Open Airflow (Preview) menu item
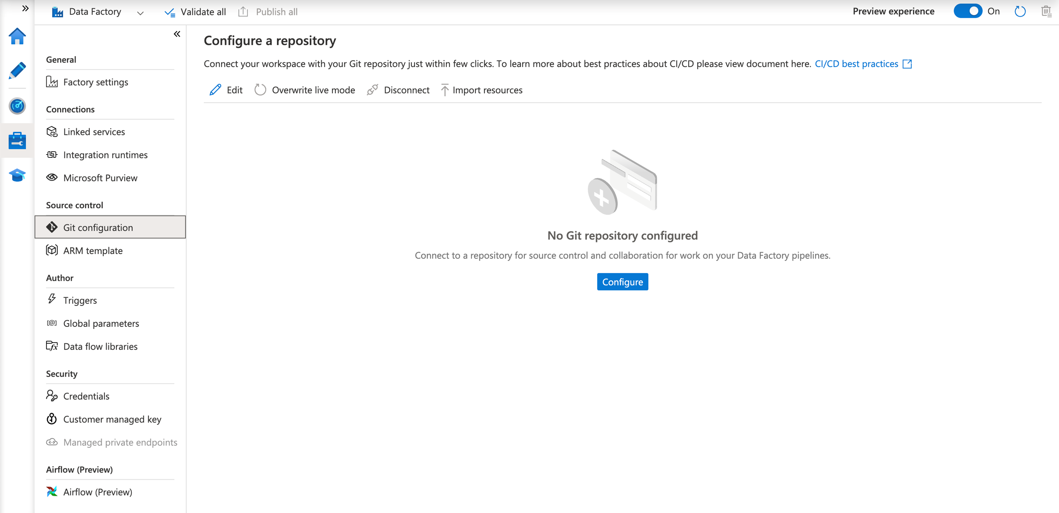Image resolution: width=1059 pixels, height=513 pixels. click(x=97, y=492)
